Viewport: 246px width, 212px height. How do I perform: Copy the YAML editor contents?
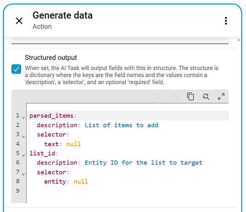191,96
